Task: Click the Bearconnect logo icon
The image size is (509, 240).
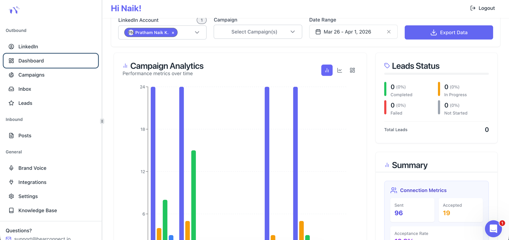Action: tap(14, 10)
